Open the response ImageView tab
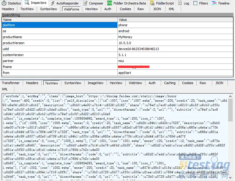 pos(95,83)
